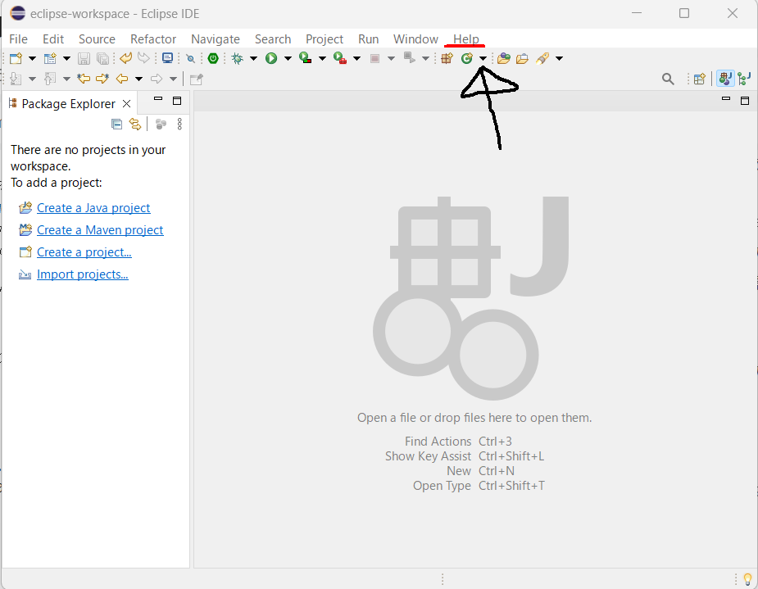Screen dimensions: 758x589
Task: Expand the flashlight Search dropdown arrow
Action: pos(560,58)
